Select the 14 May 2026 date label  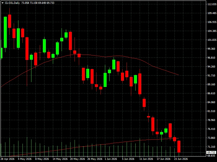pyautogui.click(x=60, y=159)
